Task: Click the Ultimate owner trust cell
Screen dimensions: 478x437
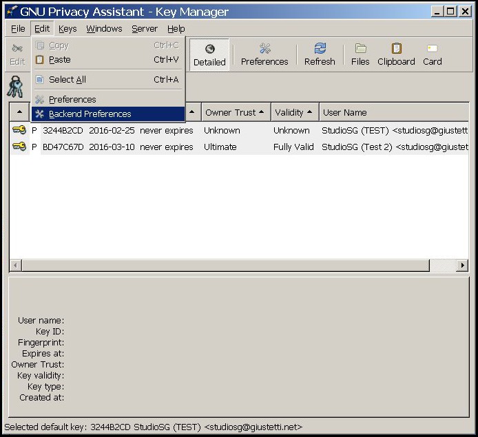Action: click(220, 147)
